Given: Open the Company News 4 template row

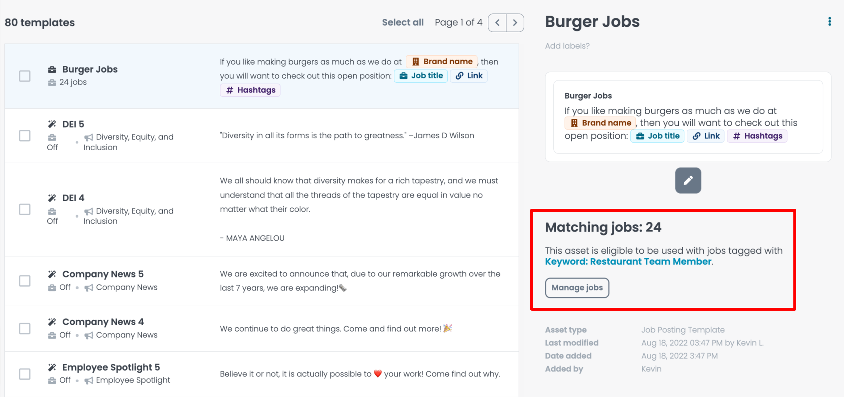Looking at the screenshot, I should (x=103, y=322).
